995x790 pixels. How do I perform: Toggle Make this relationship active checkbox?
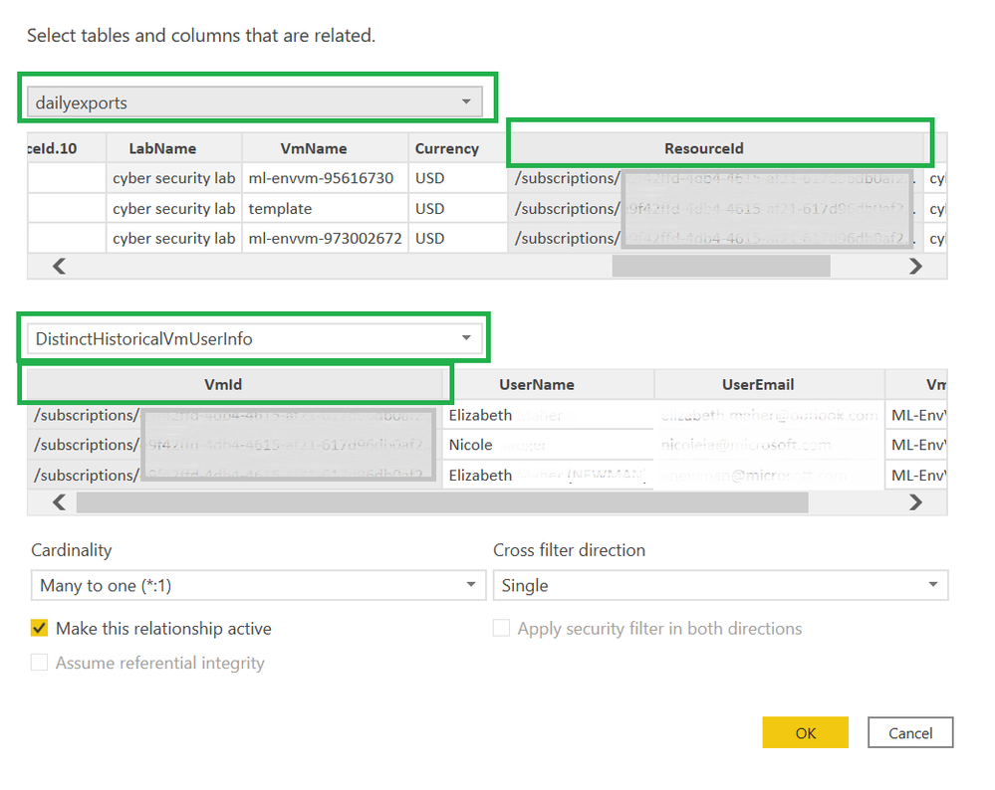40,629
